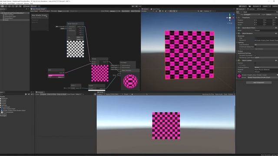Click the checkerboard texture node preview
Viewport: 278px width, 156px height.
click(x=75, y=49)
